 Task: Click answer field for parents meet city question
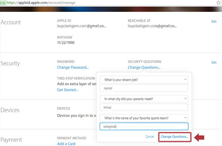pos(144,107)
